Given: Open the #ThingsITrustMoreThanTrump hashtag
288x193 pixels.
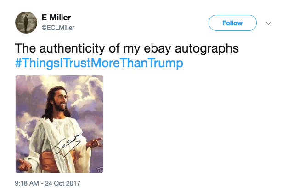Looking at the screenshot, I should point(96,63).
